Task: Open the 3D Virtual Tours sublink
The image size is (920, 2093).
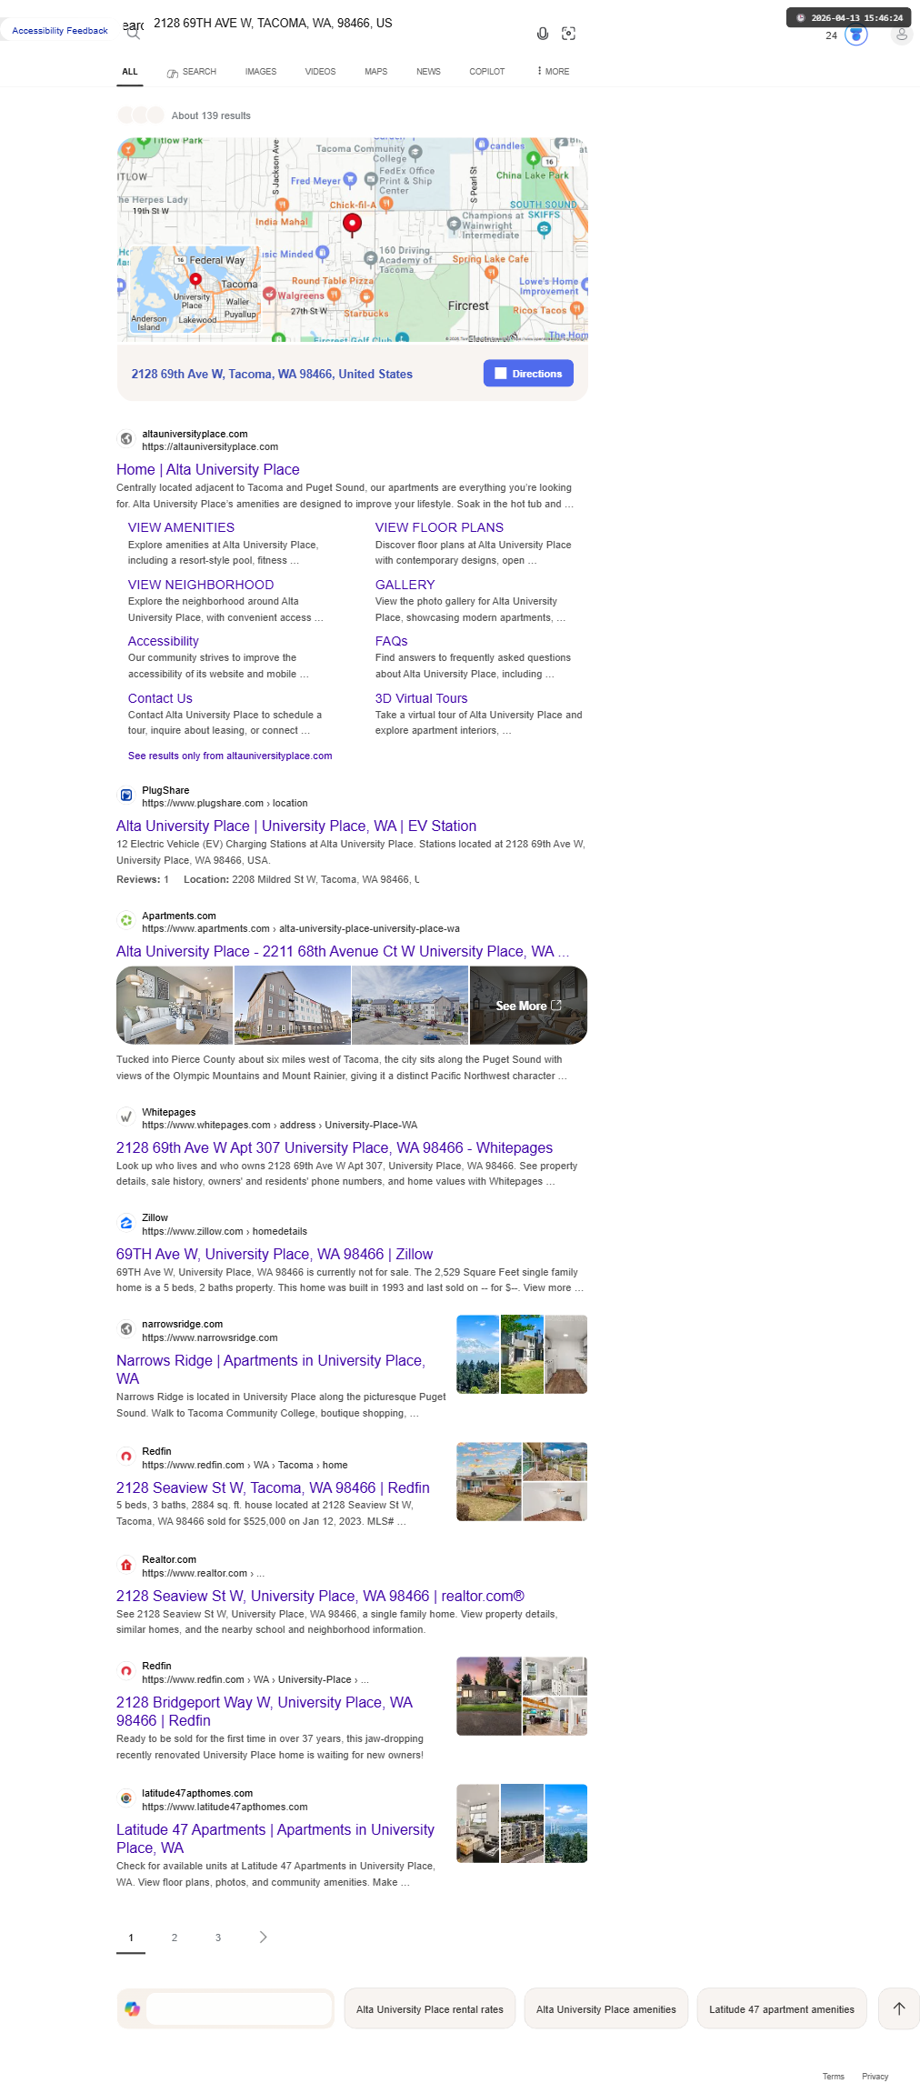Action: [422, 698]
